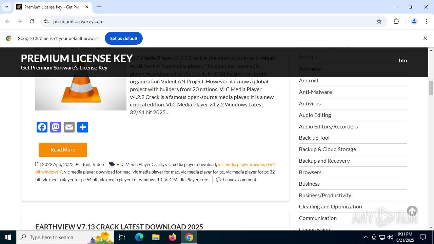Image resolution: width=434 pixels, height=244 pixels.
Task: Open File Explorer from taskbar
Action: coord(156,237)
